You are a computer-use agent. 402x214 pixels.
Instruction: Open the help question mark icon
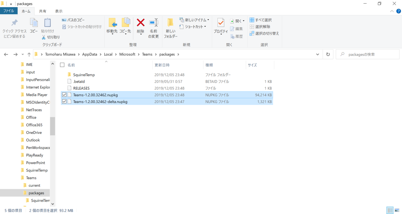[398, 11]
